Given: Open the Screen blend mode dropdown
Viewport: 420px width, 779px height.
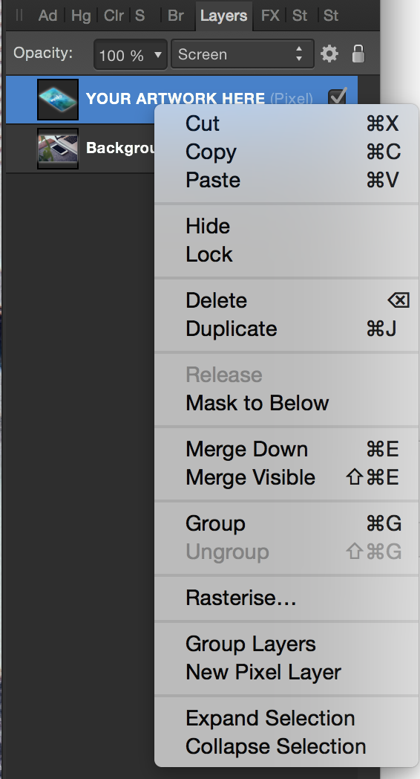Looking at the screenshot, I should pos(243,54).
